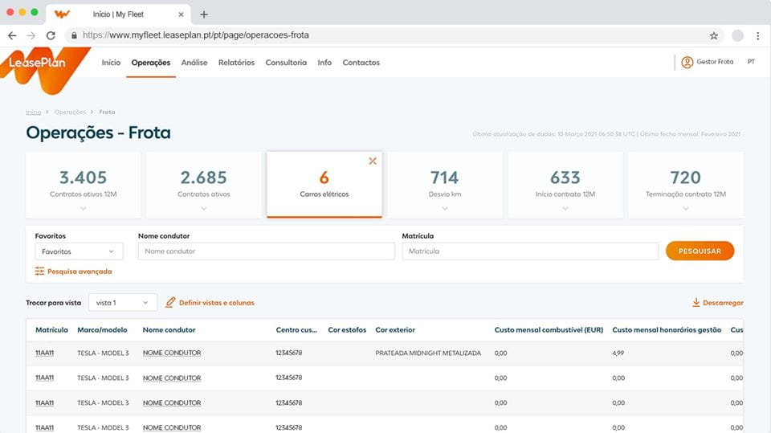
Task: Open the browser three-dot menu
Action: [758, 35]
